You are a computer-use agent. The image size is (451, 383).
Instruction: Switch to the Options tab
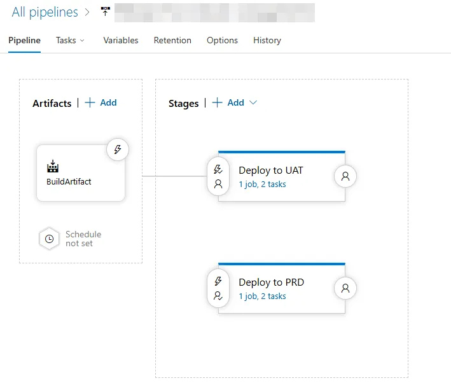click(223, 40)
